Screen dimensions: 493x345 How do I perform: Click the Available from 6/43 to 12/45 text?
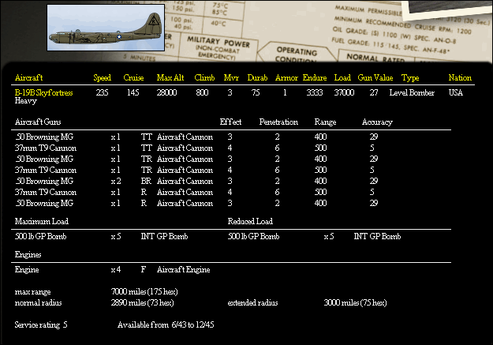click(x=166, y=324)
